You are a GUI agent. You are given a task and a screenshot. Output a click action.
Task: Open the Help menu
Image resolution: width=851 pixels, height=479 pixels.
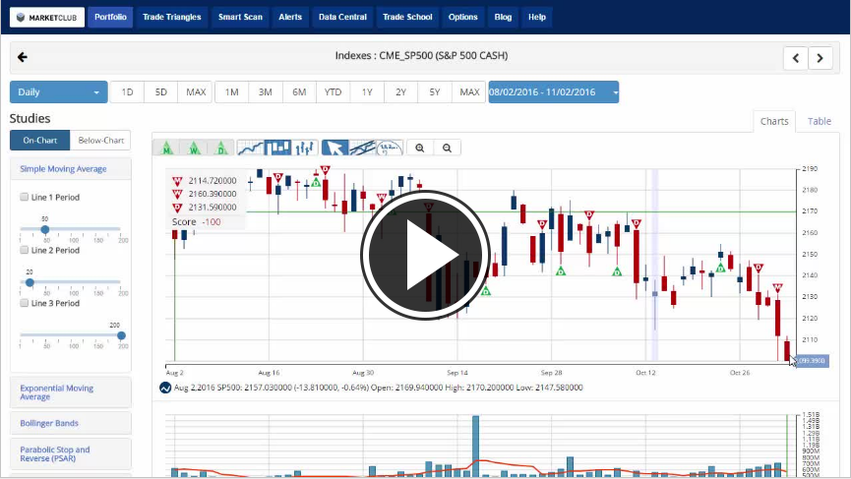point(537,17)
